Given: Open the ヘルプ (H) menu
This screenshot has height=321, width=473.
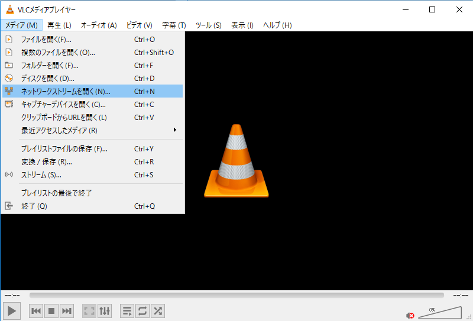Looking at the screenshot, I should pyautogui.click(x=277, y=25).
